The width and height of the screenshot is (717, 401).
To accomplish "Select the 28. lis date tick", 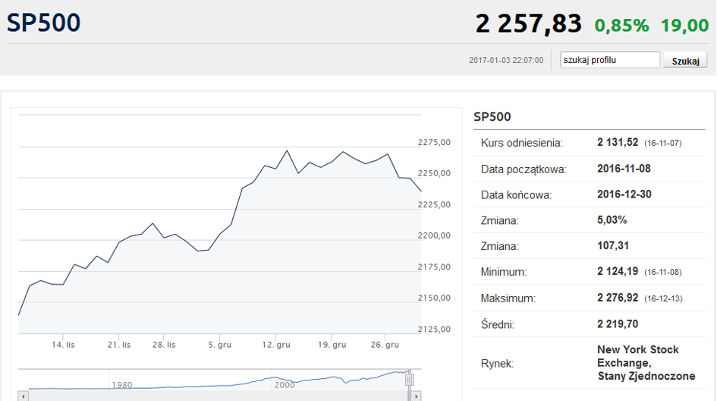I will pyautogui.click(x=164, y=345).
